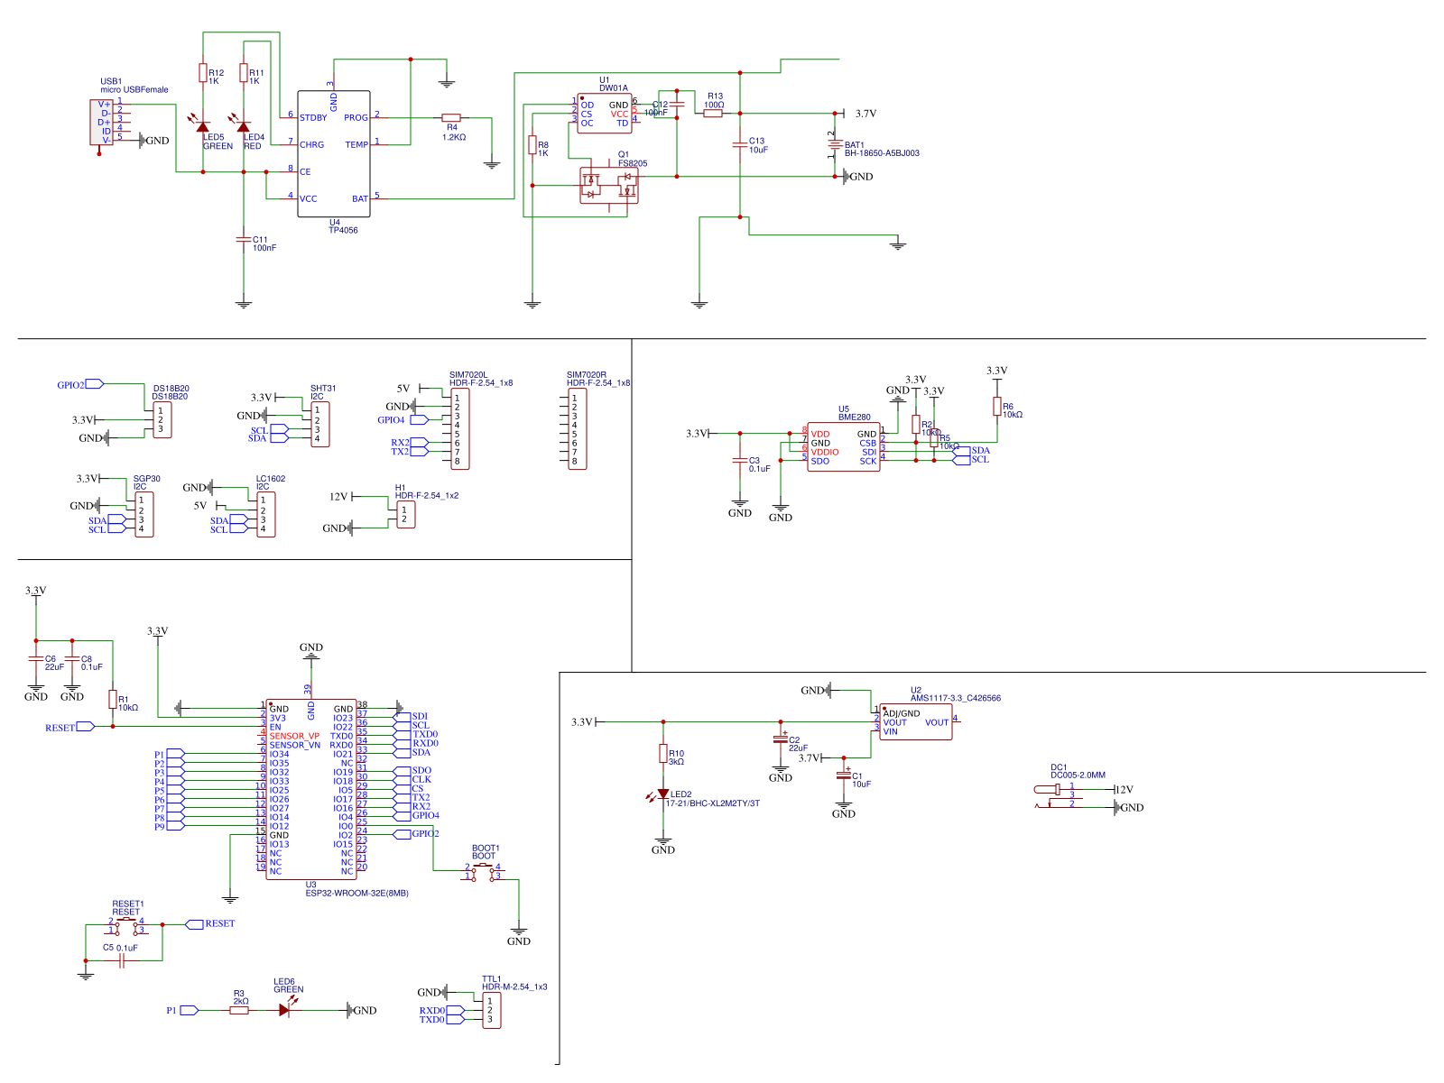Pick capacitor C13 10uF
This screenshot has width=1444, height=1083.
pos(740,144)
